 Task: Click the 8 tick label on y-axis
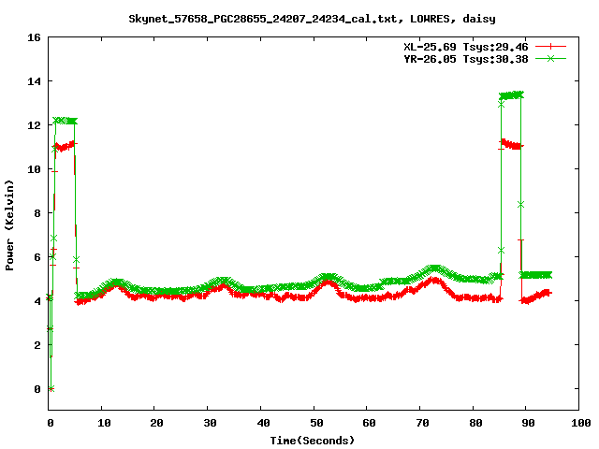click(37, 213)
